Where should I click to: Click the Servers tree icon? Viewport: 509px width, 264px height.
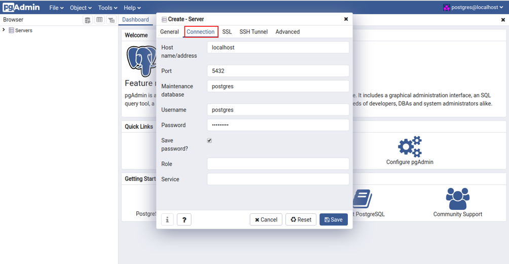point(11,30)
